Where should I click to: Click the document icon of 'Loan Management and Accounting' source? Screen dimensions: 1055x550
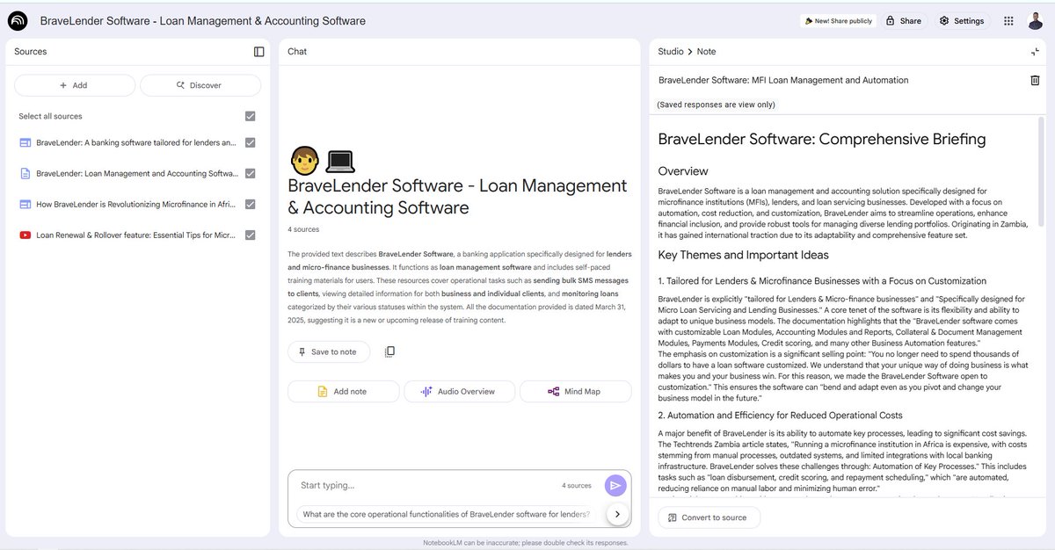(25, 173)
